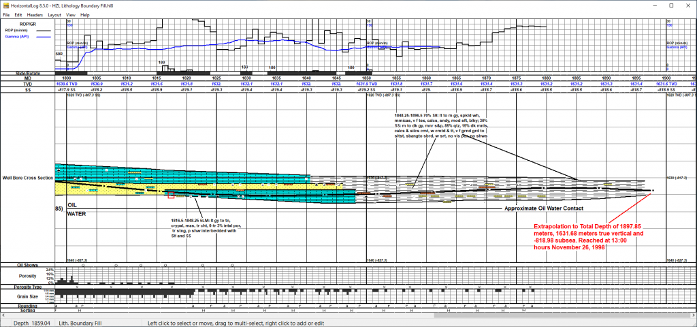This screenshot has width=697, height=327.
Task: Open the Headers menu
Action: (x=35, y=14)
